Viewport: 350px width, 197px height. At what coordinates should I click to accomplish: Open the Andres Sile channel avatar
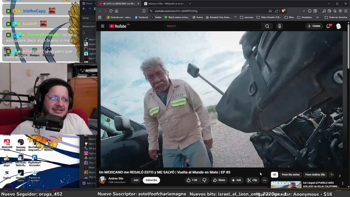(x=103, y=180)
